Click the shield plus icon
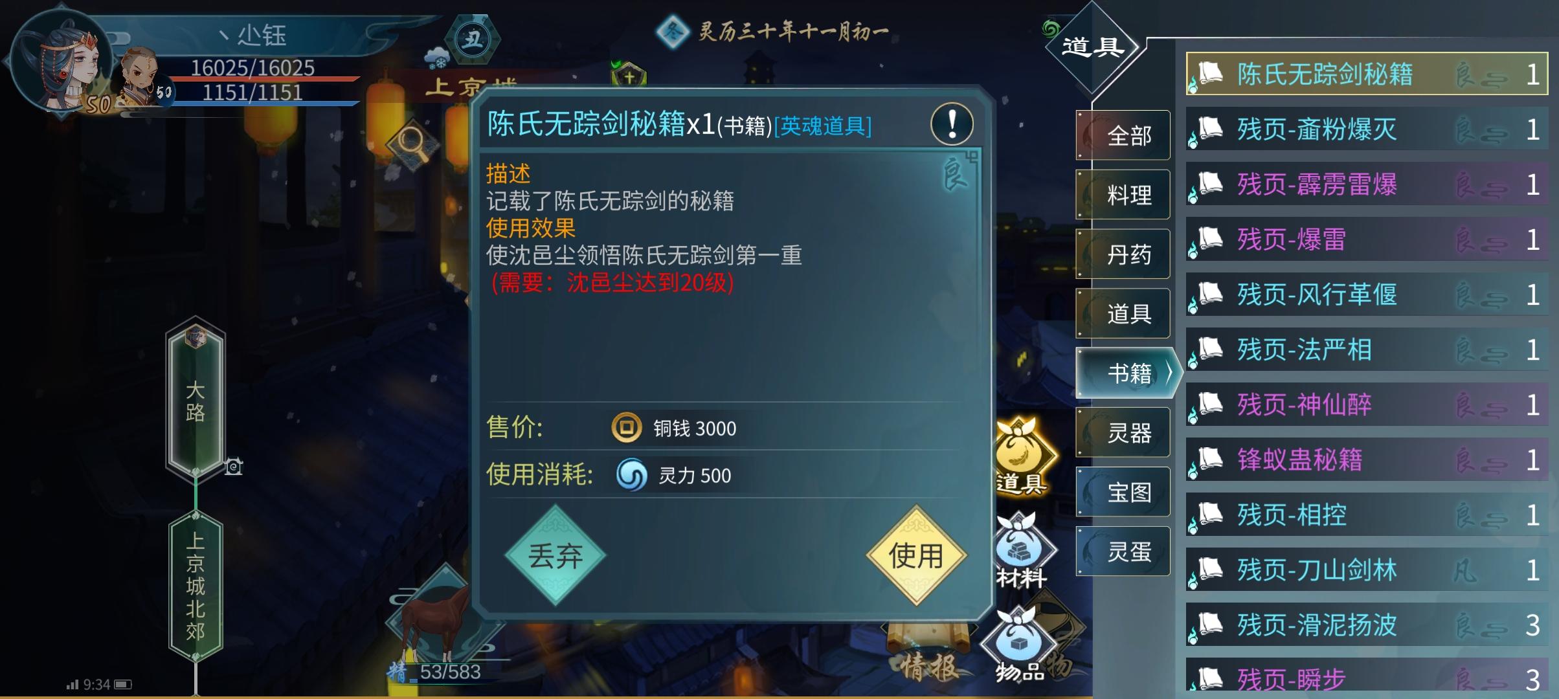The height and width of the screenshot is (699, 1559). point(629,76)
